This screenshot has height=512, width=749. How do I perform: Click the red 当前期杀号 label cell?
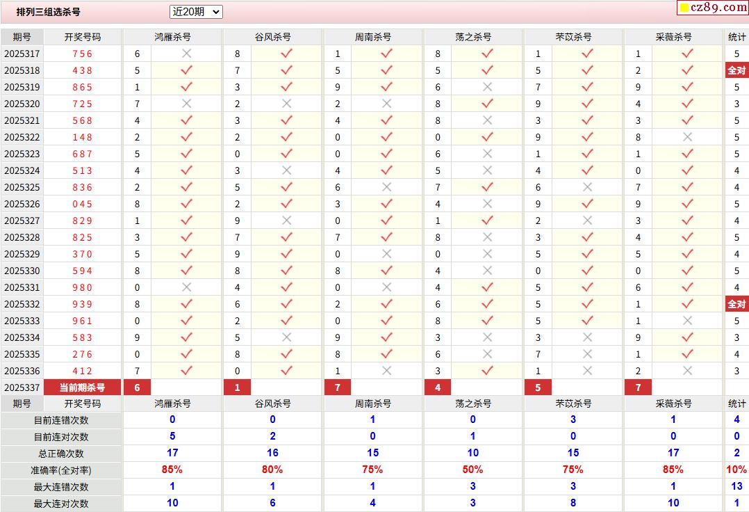click(82, 387)
